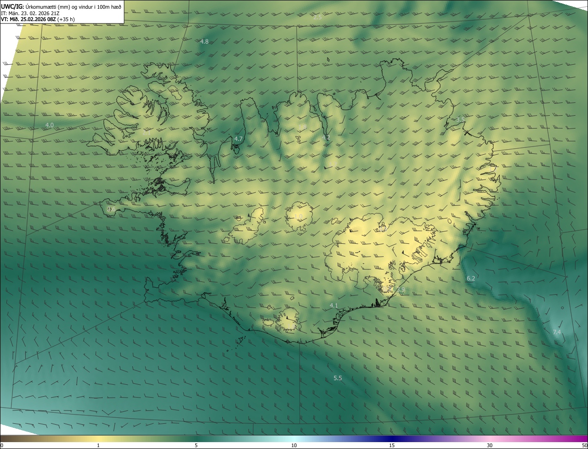
Task: Click the 4.7 value label by the fjord
Action: (x=238, y=139)
